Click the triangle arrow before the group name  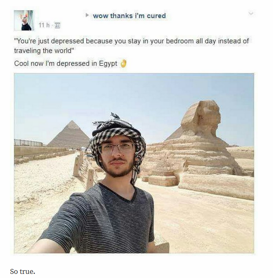click(87, 15)
